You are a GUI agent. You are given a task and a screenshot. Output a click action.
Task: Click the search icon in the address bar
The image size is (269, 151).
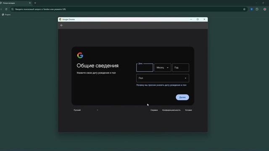click(12, 9)
